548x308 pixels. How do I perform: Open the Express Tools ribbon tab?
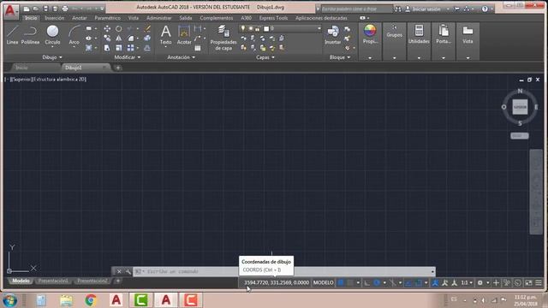coord(273,18)
